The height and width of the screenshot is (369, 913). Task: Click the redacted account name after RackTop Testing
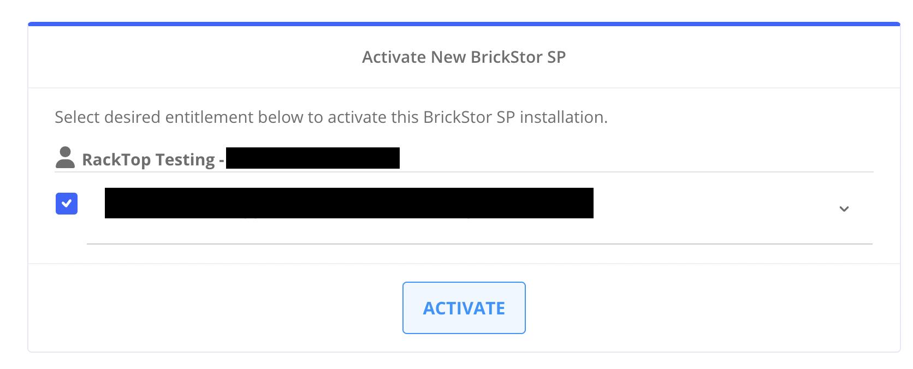[x=312, y=158]
